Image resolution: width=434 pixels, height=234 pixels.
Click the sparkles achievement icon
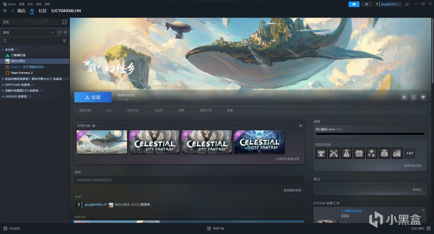(372, 153)
